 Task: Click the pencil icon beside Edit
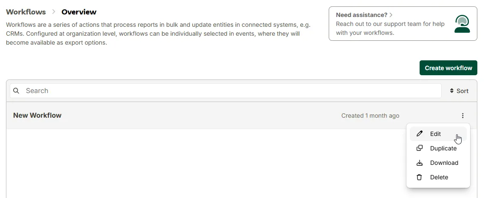[x=420, y=134]
